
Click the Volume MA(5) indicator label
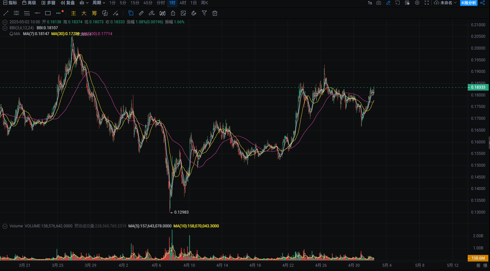150,226
